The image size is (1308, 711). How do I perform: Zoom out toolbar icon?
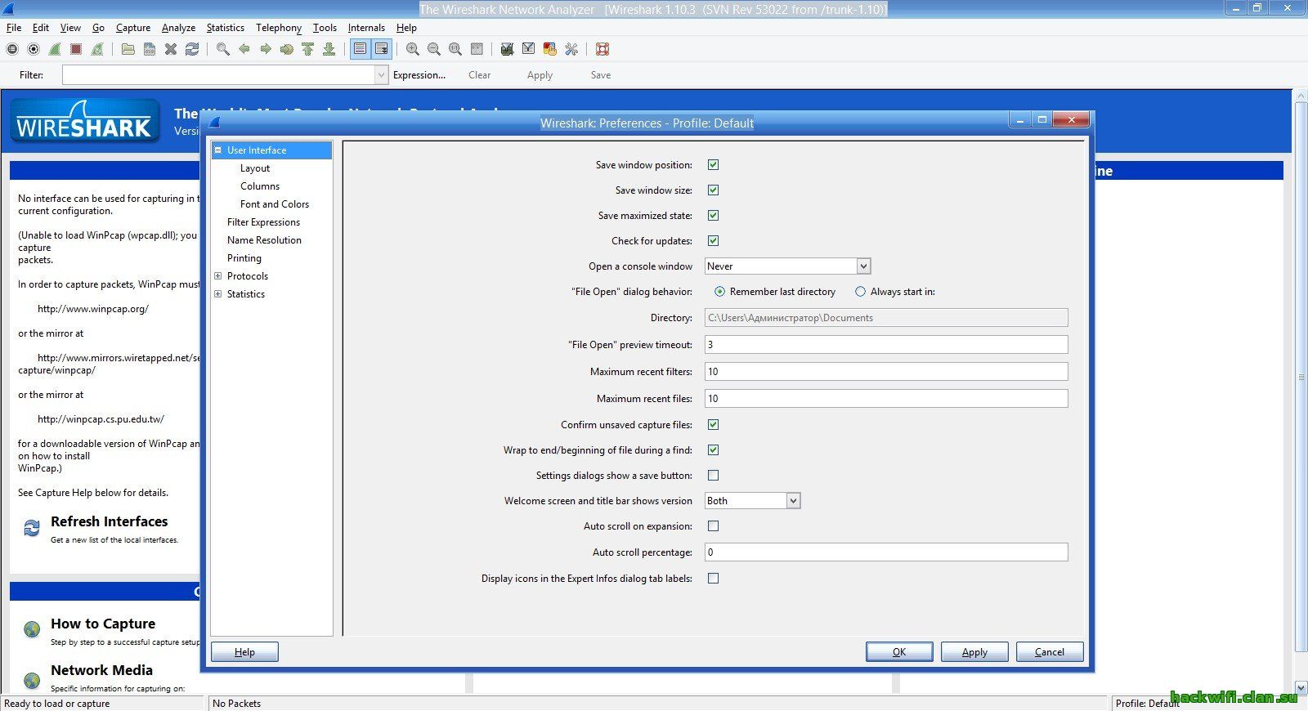[434, 49]
